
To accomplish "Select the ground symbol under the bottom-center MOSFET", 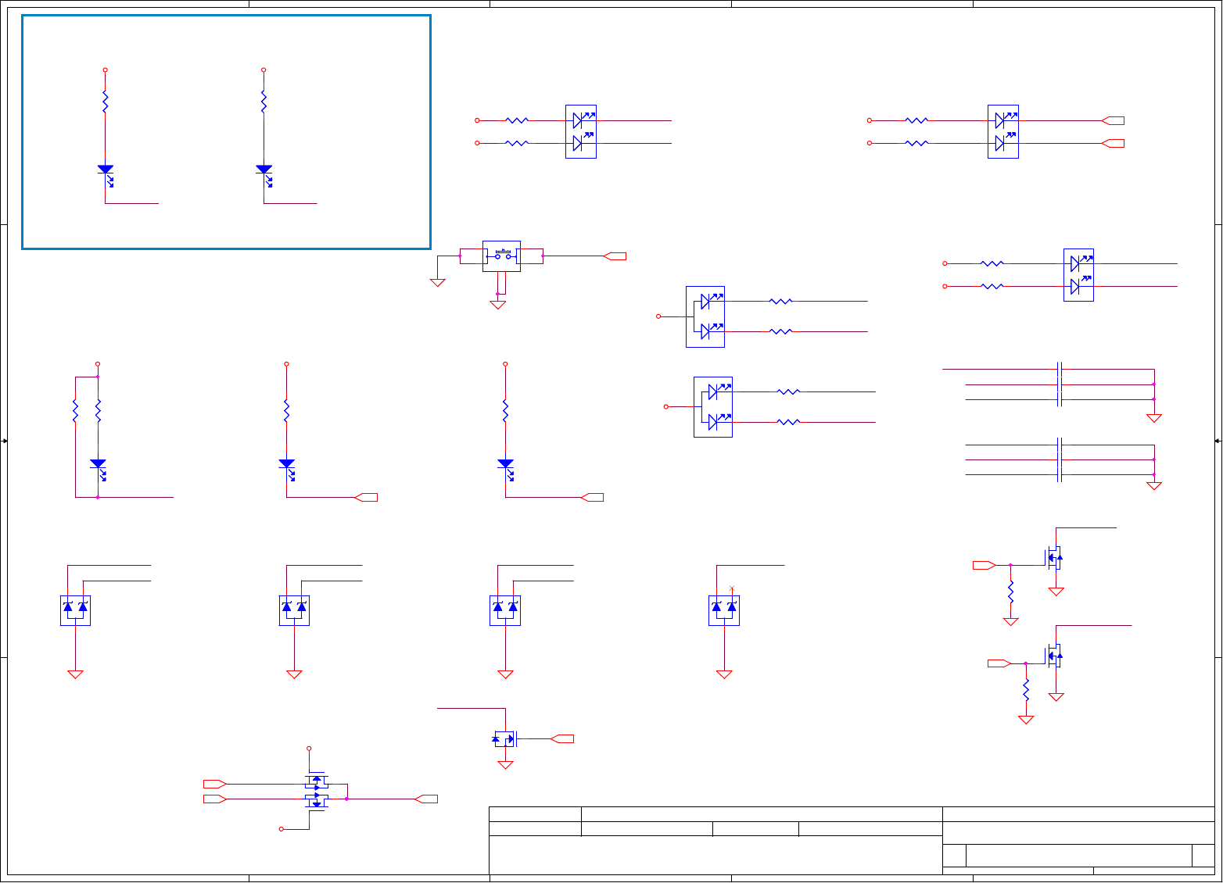I will (505, 765).
